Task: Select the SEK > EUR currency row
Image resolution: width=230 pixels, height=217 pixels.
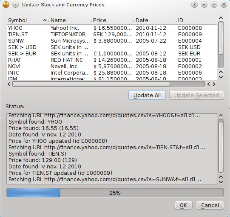Action: [112, 54]
